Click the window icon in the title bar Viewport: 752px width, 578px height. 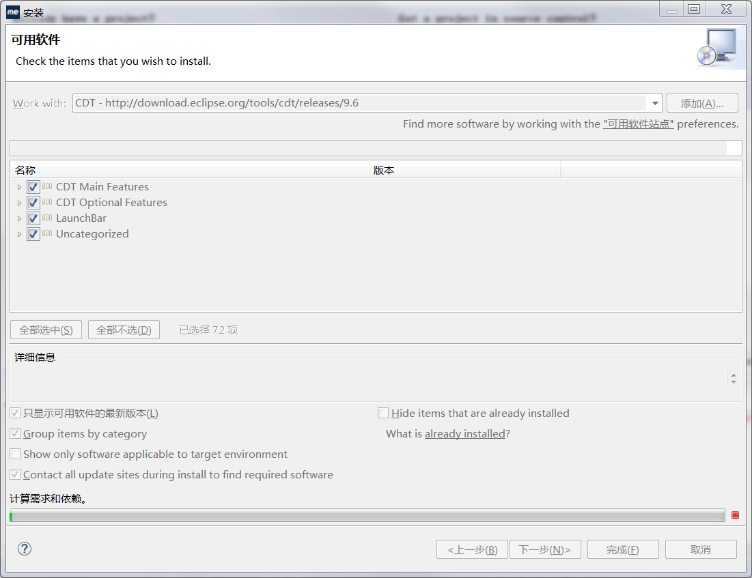(12, 9)
